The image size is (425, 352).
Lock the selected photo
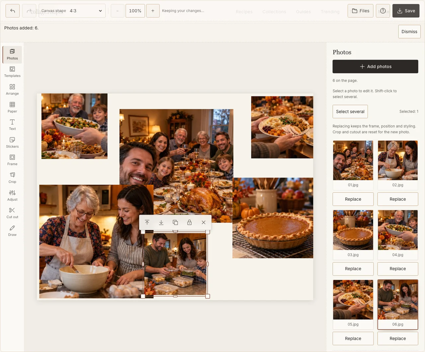click(x=189, y=223)
